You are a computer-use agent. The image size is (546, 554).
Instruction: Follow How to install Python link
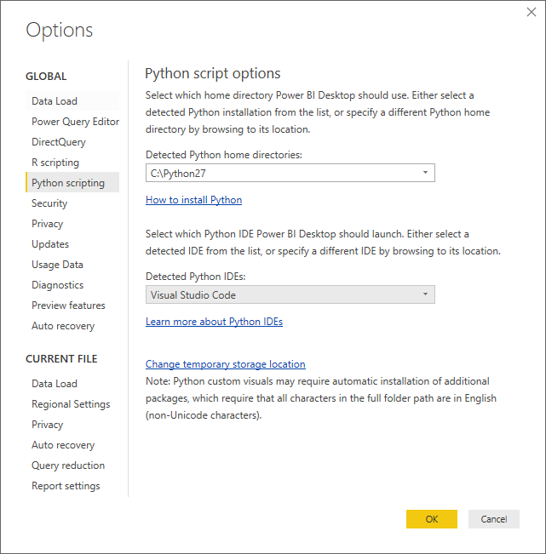tap(194, 200)
